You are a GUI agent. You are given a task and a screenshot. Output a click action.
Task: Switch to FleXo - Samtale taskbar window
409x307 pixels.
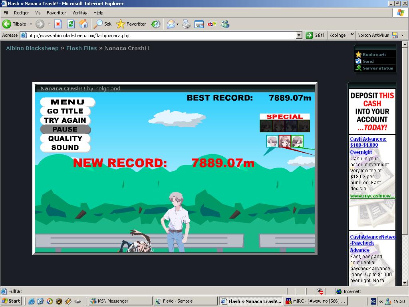185,301
